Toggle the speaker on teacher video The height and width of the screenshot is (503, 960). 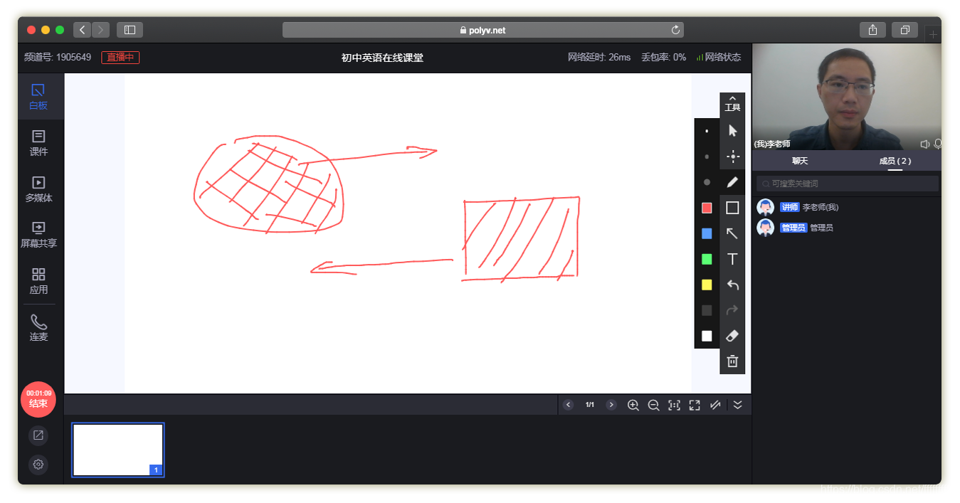tap(924, 144)
